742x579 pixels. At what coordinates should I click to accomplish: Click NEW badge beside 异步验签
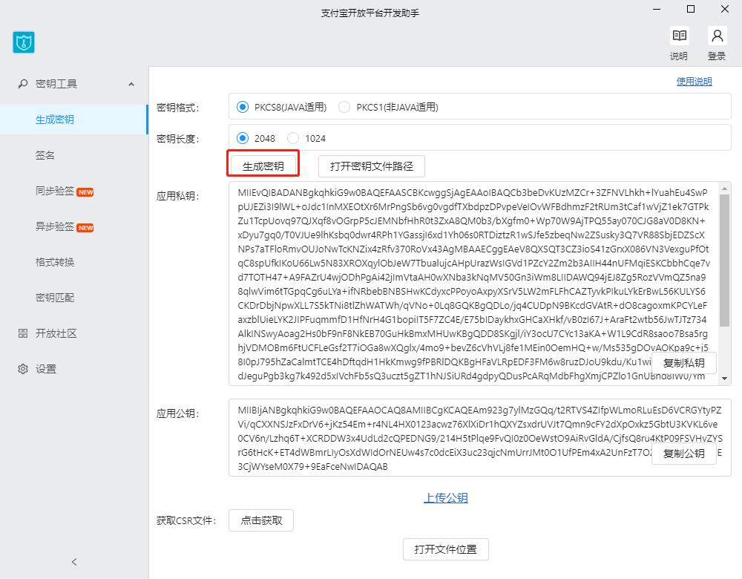[85, 228]
